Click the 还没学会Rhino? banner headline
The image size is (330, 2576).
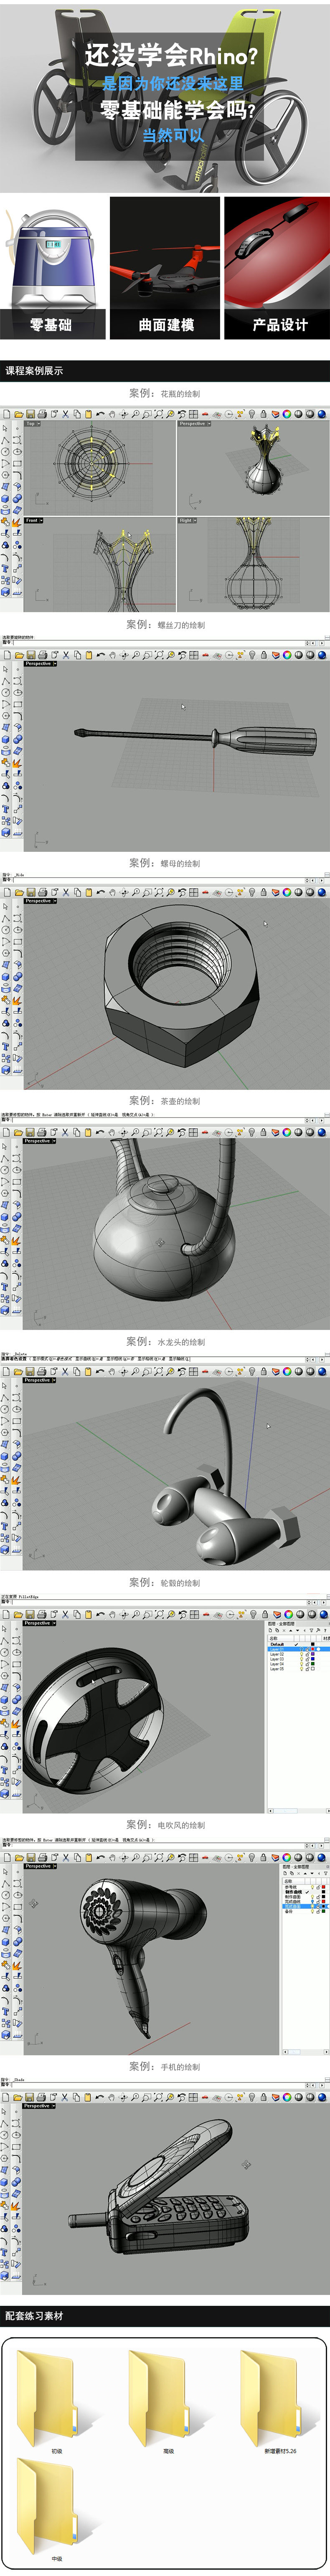(170, 56)
